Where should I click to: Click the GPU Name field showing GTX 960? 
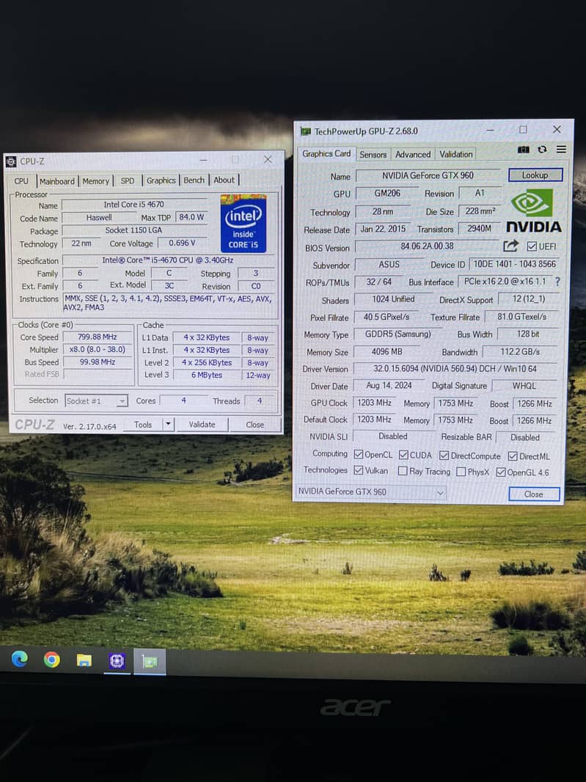(428, 175)
